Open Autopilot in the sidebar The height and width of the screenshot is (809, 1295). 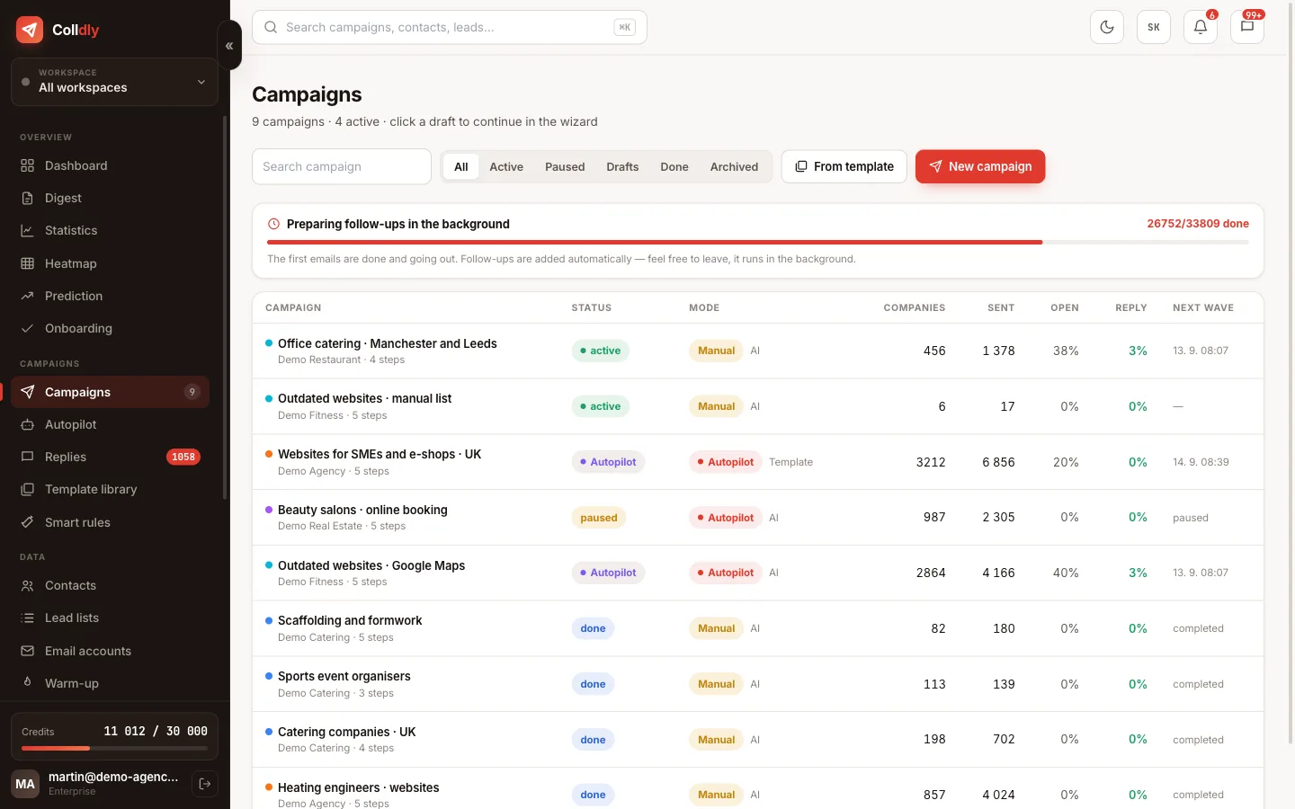point(110,424)
